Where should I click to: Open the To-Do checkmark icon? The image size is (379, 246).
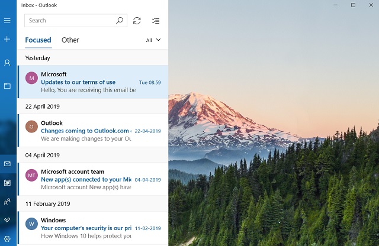[7, 220]
